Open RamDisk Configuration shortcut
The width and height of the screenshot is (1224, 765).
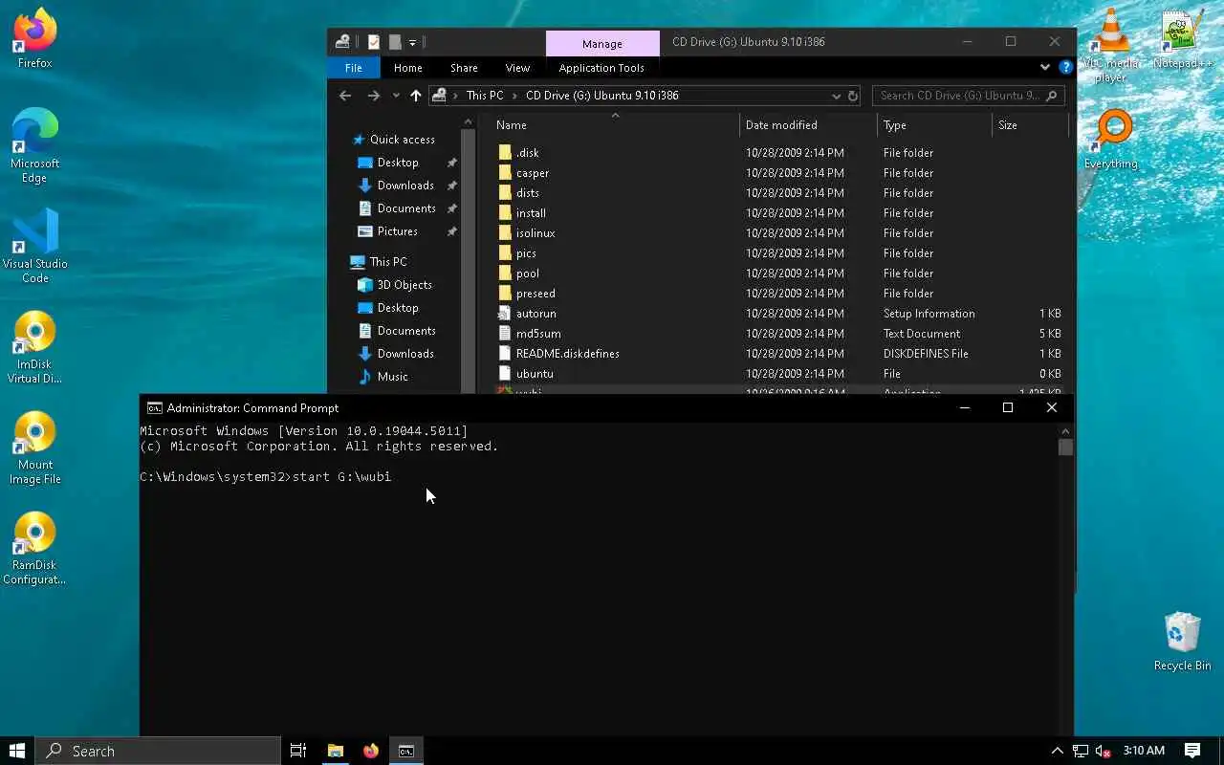[x=34, y=547]
